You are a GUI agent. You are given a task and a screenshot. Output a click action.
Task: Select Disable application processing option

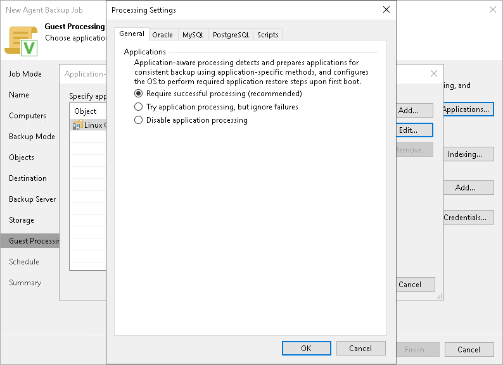coord(138,120)
